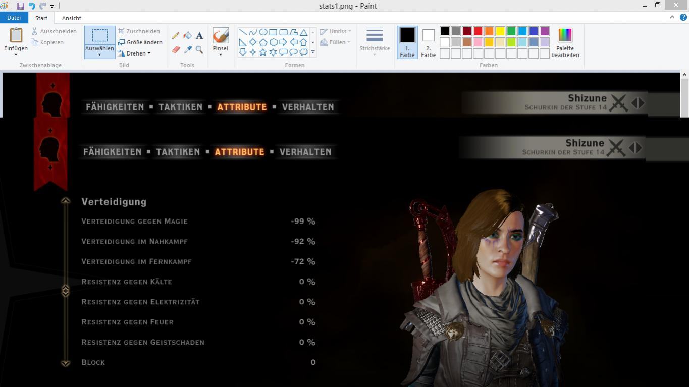Pick the Color picker eyedropper tool
The width and height of the screenshot is (689, 387).
coord(187,49)
